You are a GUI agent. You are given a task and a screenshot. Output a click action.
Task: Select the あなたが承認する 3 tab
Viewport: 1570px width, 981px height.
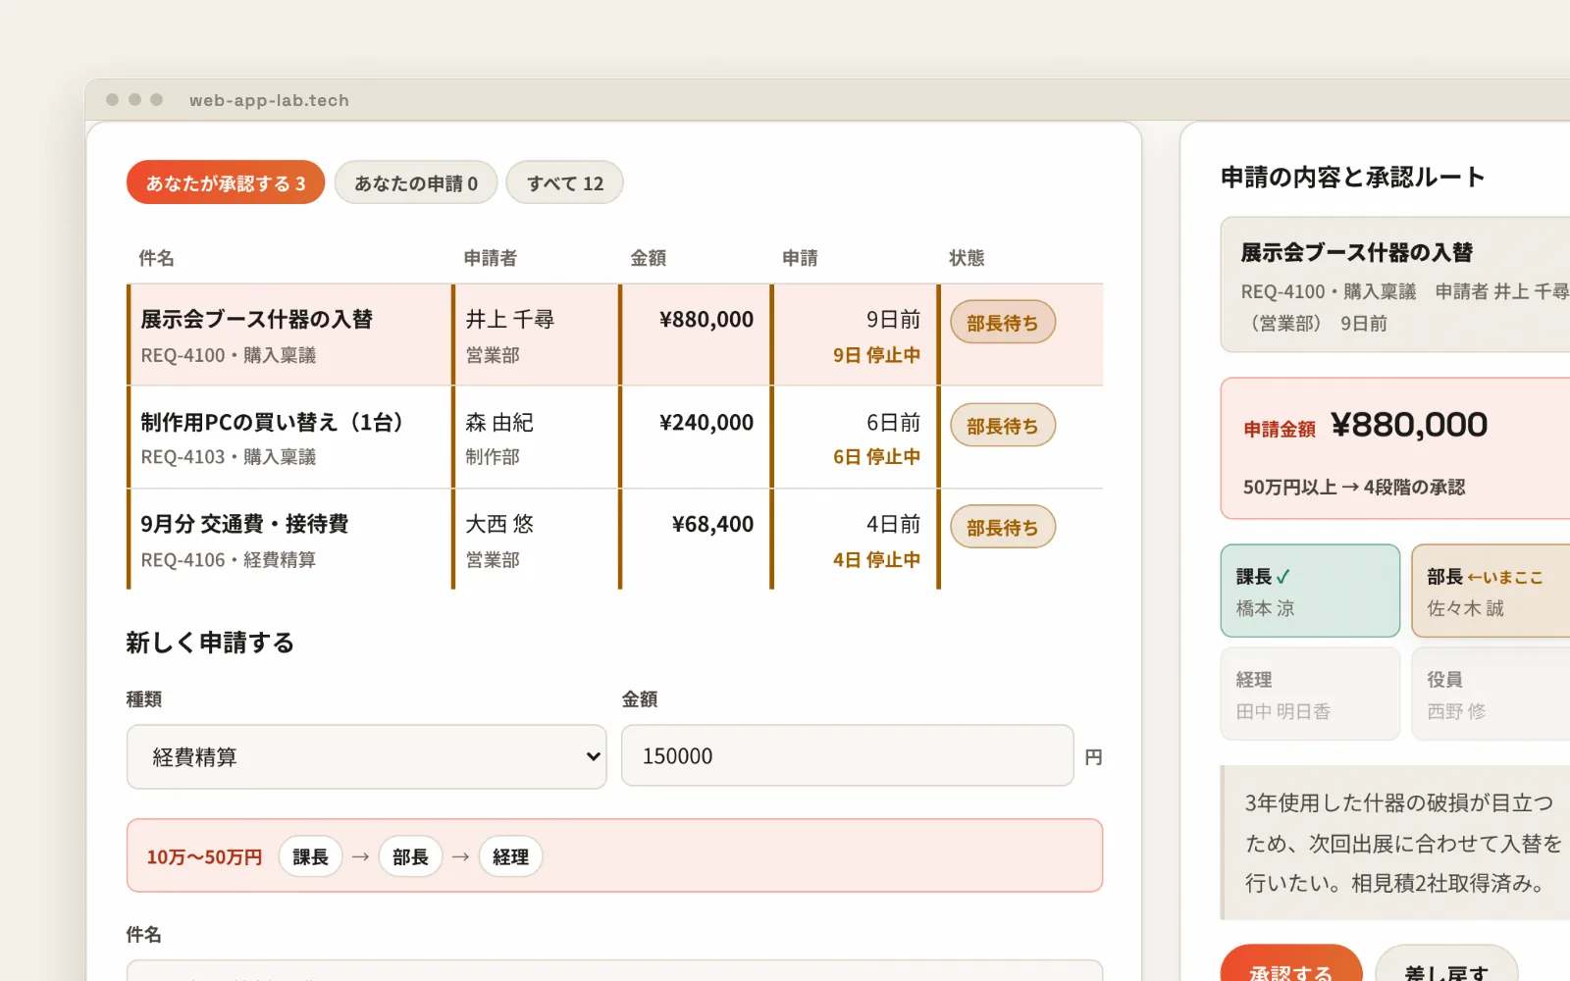click(x=226, y=182)
